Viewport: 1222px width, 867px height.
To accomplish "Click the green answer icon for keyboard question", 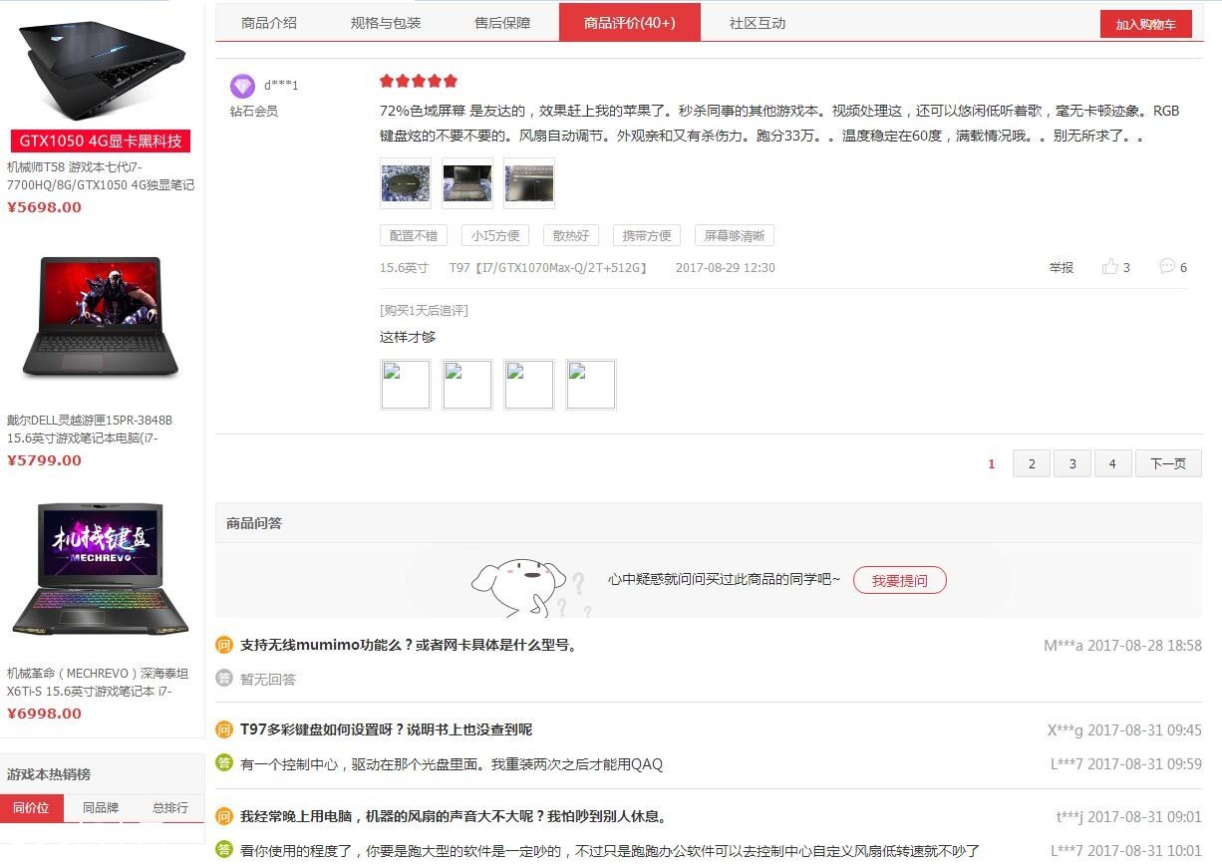I will click(224, 763).
